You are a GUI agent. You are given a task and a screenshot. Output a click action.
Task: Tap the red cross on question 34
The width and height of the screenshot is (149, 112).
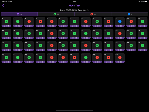pos(86,45)
